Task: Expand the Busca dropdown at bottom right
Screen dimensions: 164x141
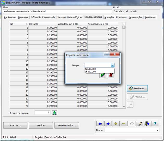Action: [157, 130]
